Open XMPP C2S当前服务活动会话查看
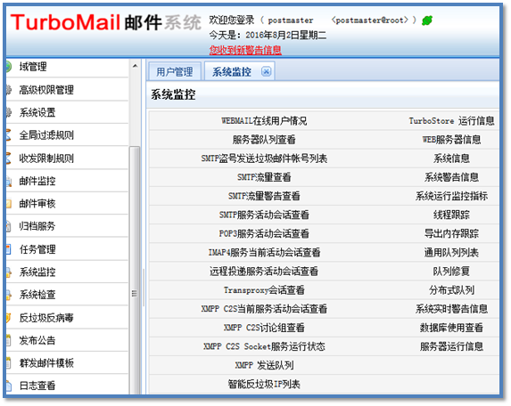The width and height of the screenshot is (511, 406). pyautogui.click(x=264, y=309)
